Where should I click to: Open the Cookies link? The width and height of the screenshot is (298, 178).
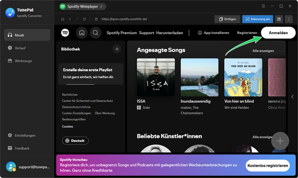(67, 126)
